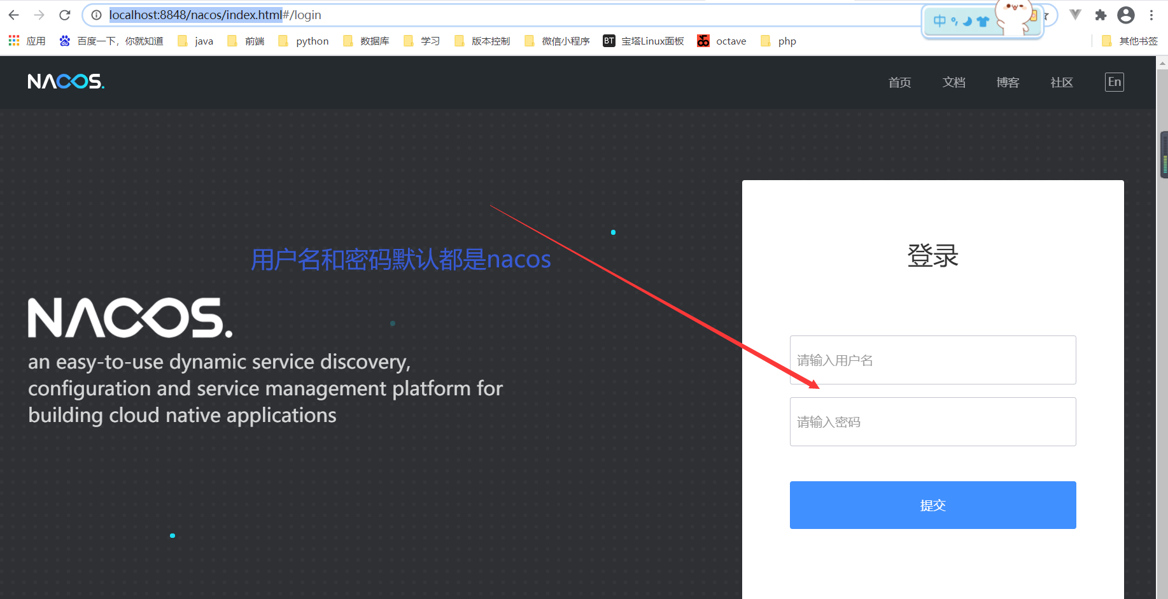Select the localhost:8848 address bar URL

[x=215, y=15]
